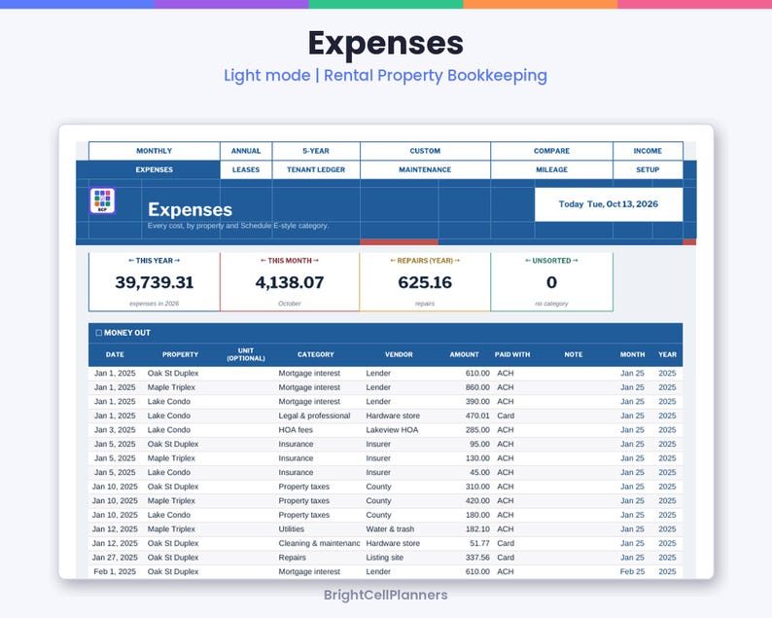The image size is (772, 618).
Task: Open the ANNUAL tab
Action: [x=246, y=151]
